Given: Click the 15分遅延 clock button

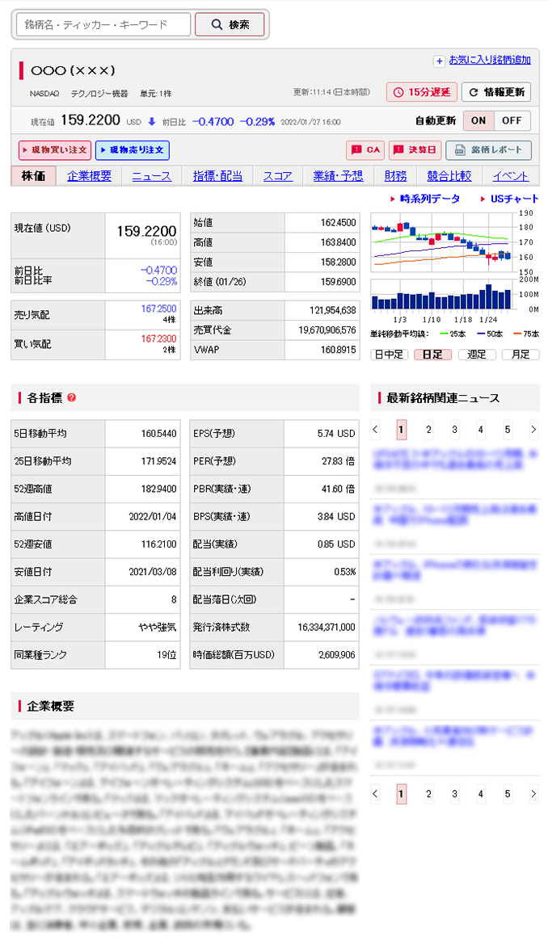Looking at the screenshot, I should click(x=420, y=92).
